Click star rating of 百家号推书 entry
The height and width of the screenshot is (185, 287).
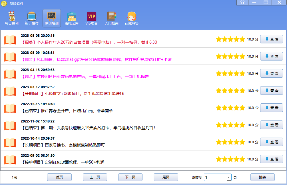coord(230,142)
